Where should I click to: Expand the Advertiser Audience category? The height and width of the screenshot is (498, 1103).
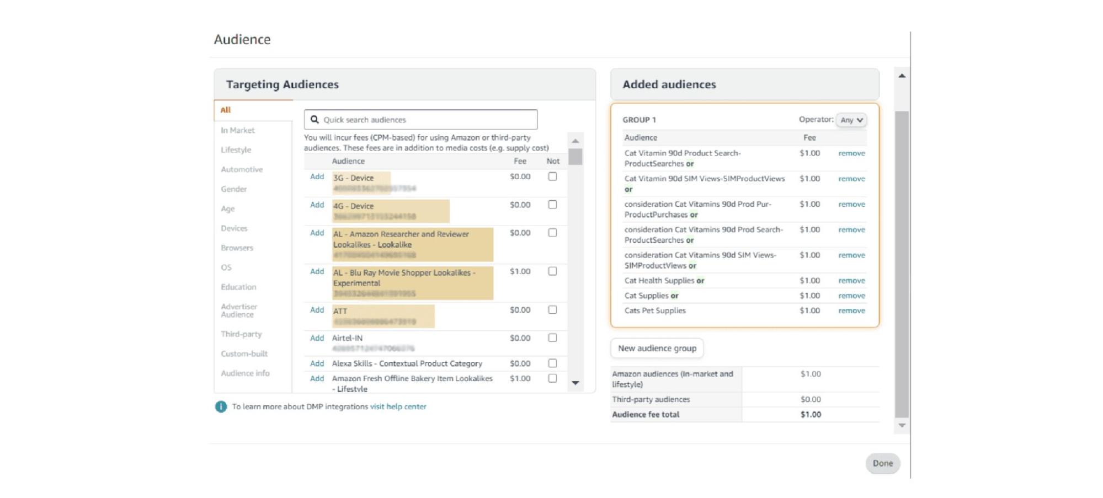click(239, 310)
